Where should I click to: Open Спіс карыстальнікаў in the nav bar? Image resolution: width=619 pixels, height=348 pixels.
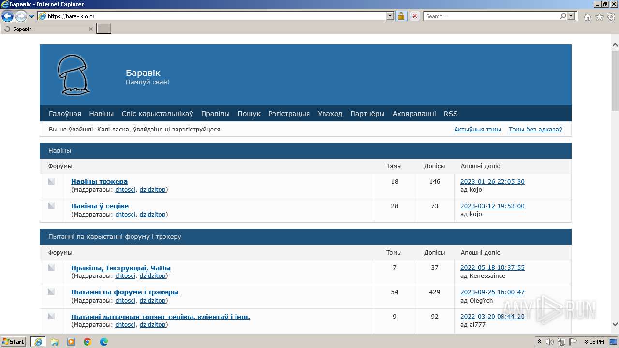pos(157,114)
